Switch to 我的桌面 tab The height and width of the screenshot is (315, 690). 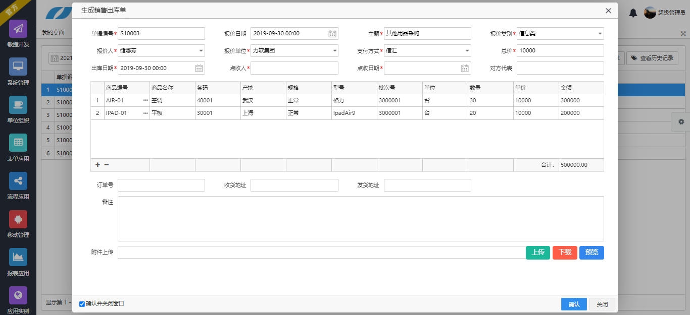[53, 32]
